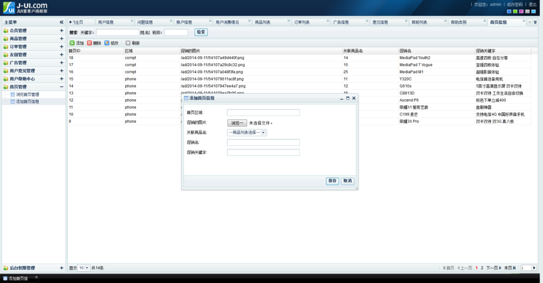
Task: Click folder icon beside 会员管理
Action: coord(6,30)
